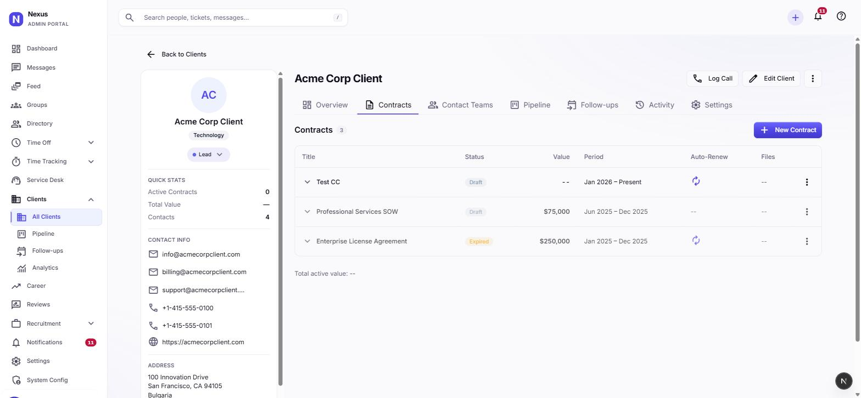
Task: Open the notification bell in top bar
Action: pos(818,16)
